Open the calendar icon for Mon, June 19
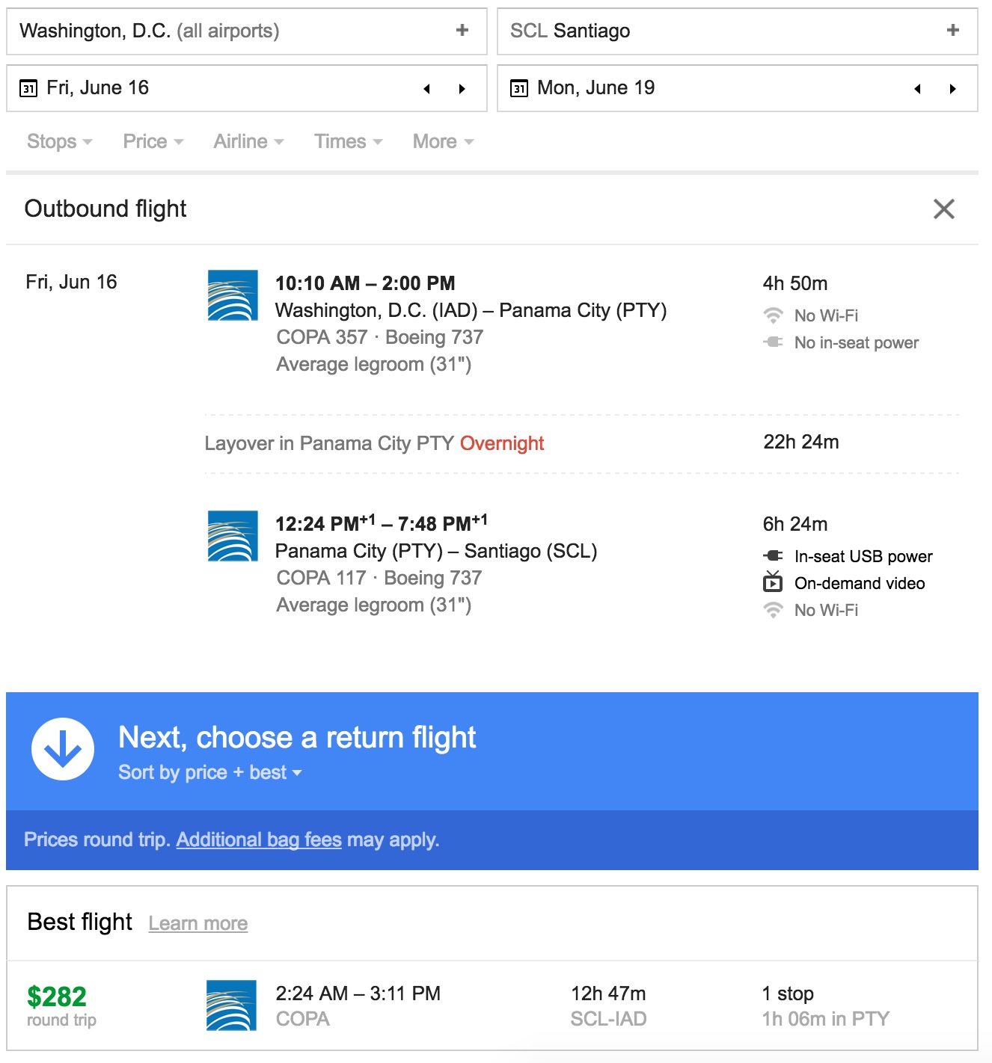Screen dimensions: 992x1063 pos(519,89)
